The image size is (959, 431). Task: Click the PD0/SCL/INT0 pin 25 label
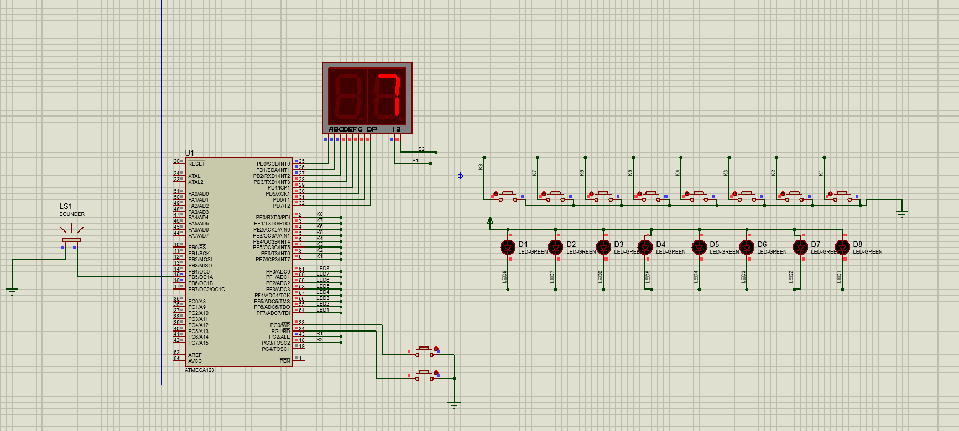pos(273,164)
